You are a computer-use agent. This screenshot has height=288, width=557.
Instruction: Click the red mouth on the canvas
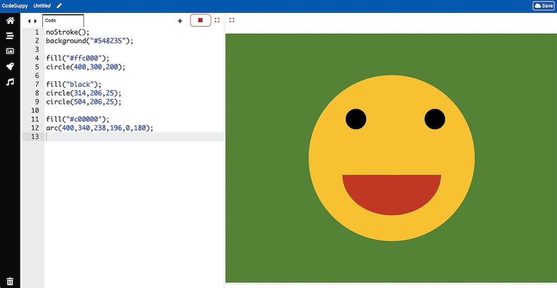pos(391,192)
